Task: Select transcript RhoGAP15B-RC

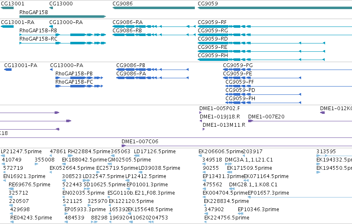Action: click(38, 39)
